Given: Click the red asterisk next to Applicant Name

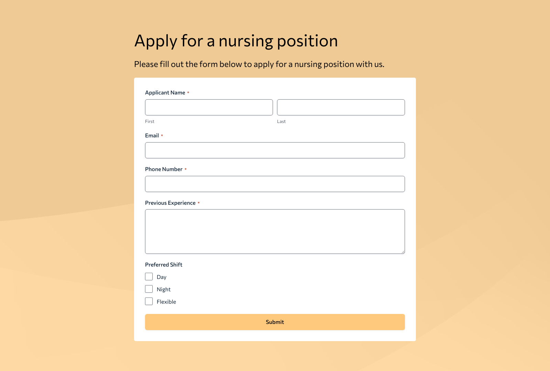Looking at the screenshot, I should point(188,92).
